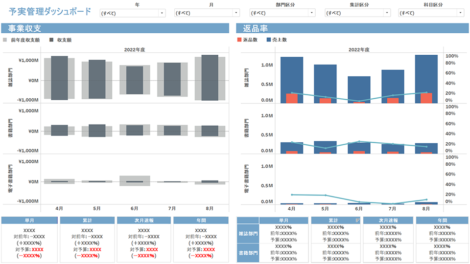Click 雑誌部門 4月 red 返品数 bar

[x=292, y=98]
